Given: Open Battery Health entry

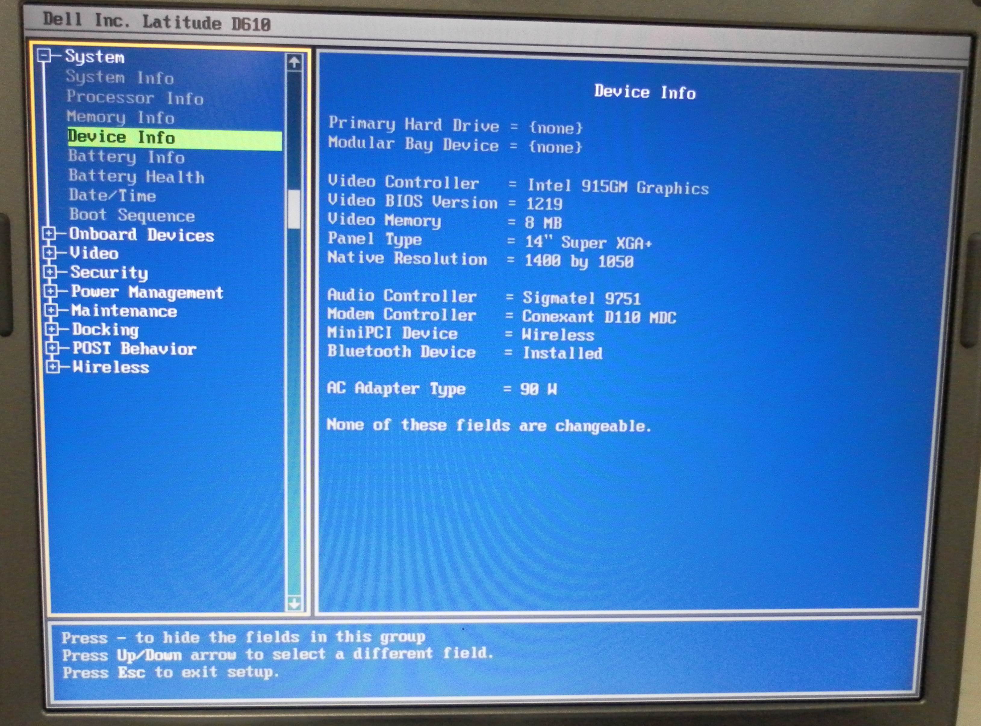Looking at the screenshot, I should coord(136,177).
